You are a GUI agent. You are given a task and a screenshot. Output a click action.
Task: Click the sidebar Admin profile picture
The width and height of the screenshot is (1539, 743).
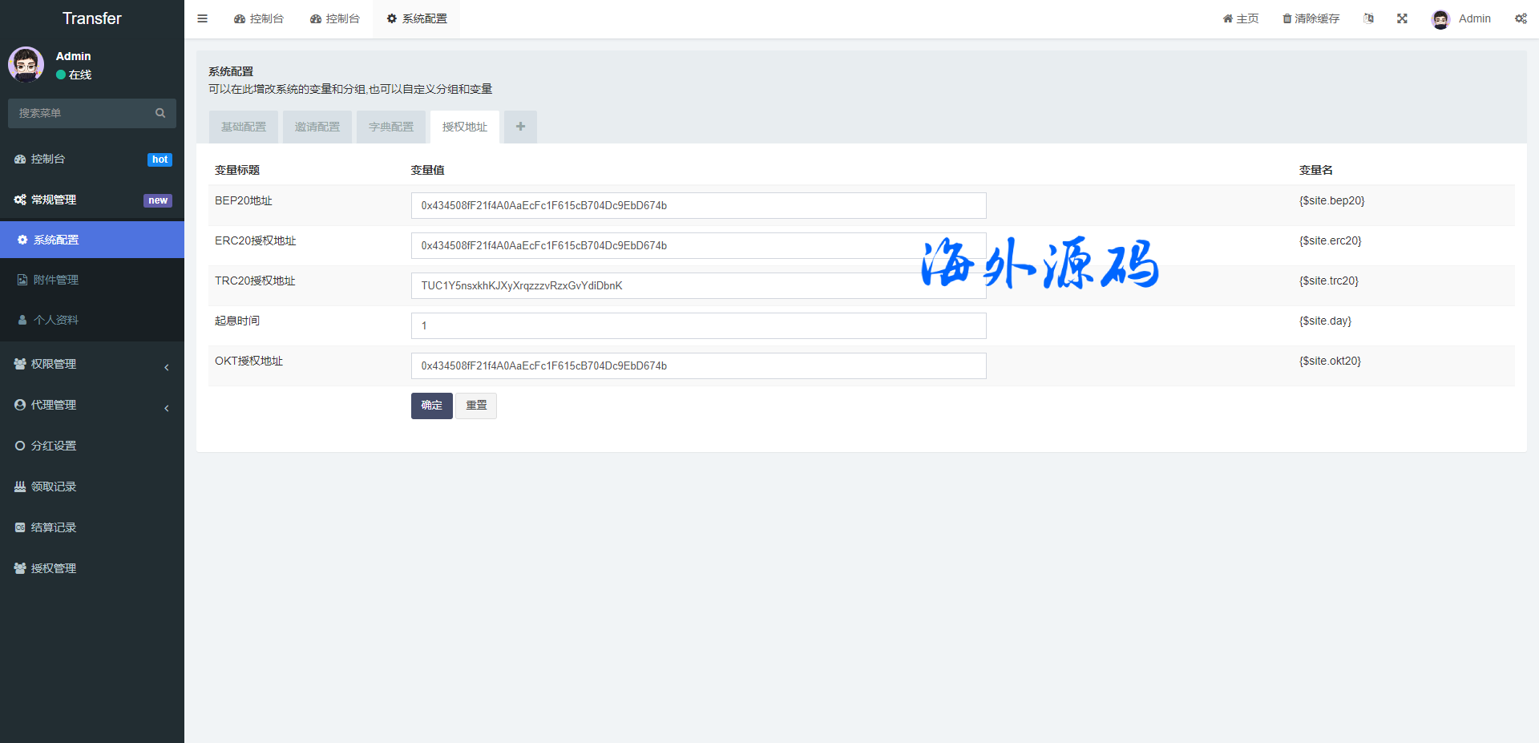click(x=26, y=64)
